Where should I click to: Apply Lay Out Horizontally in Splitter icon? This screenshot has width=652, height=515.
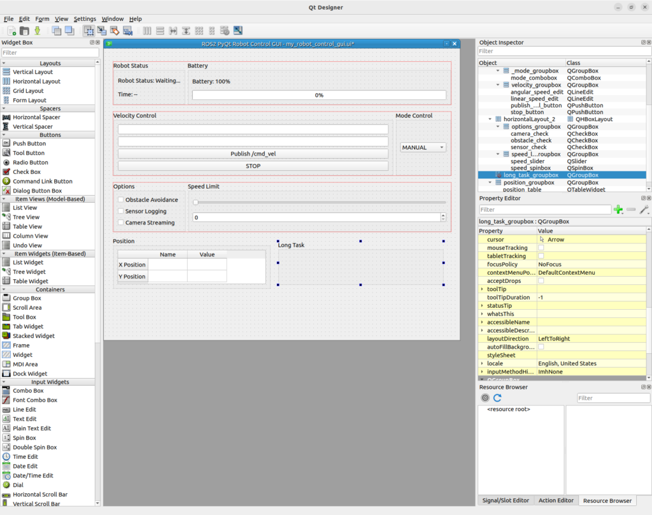173,31
